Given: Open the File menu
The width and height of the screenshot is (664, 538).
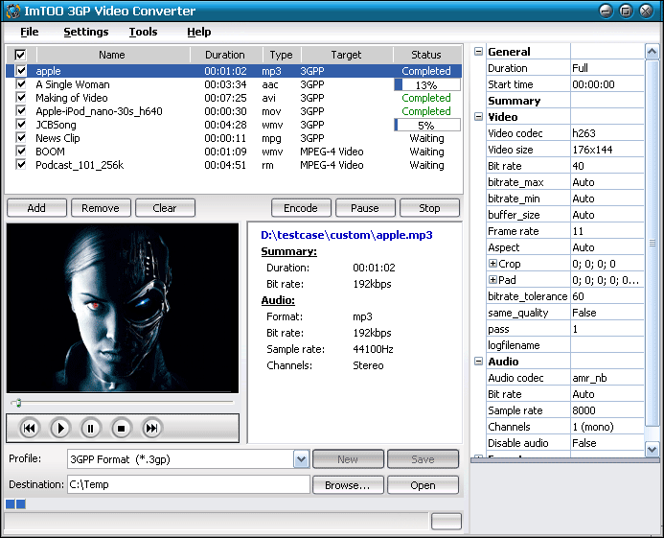Looking at the screenshot, I should pos(29,32).
